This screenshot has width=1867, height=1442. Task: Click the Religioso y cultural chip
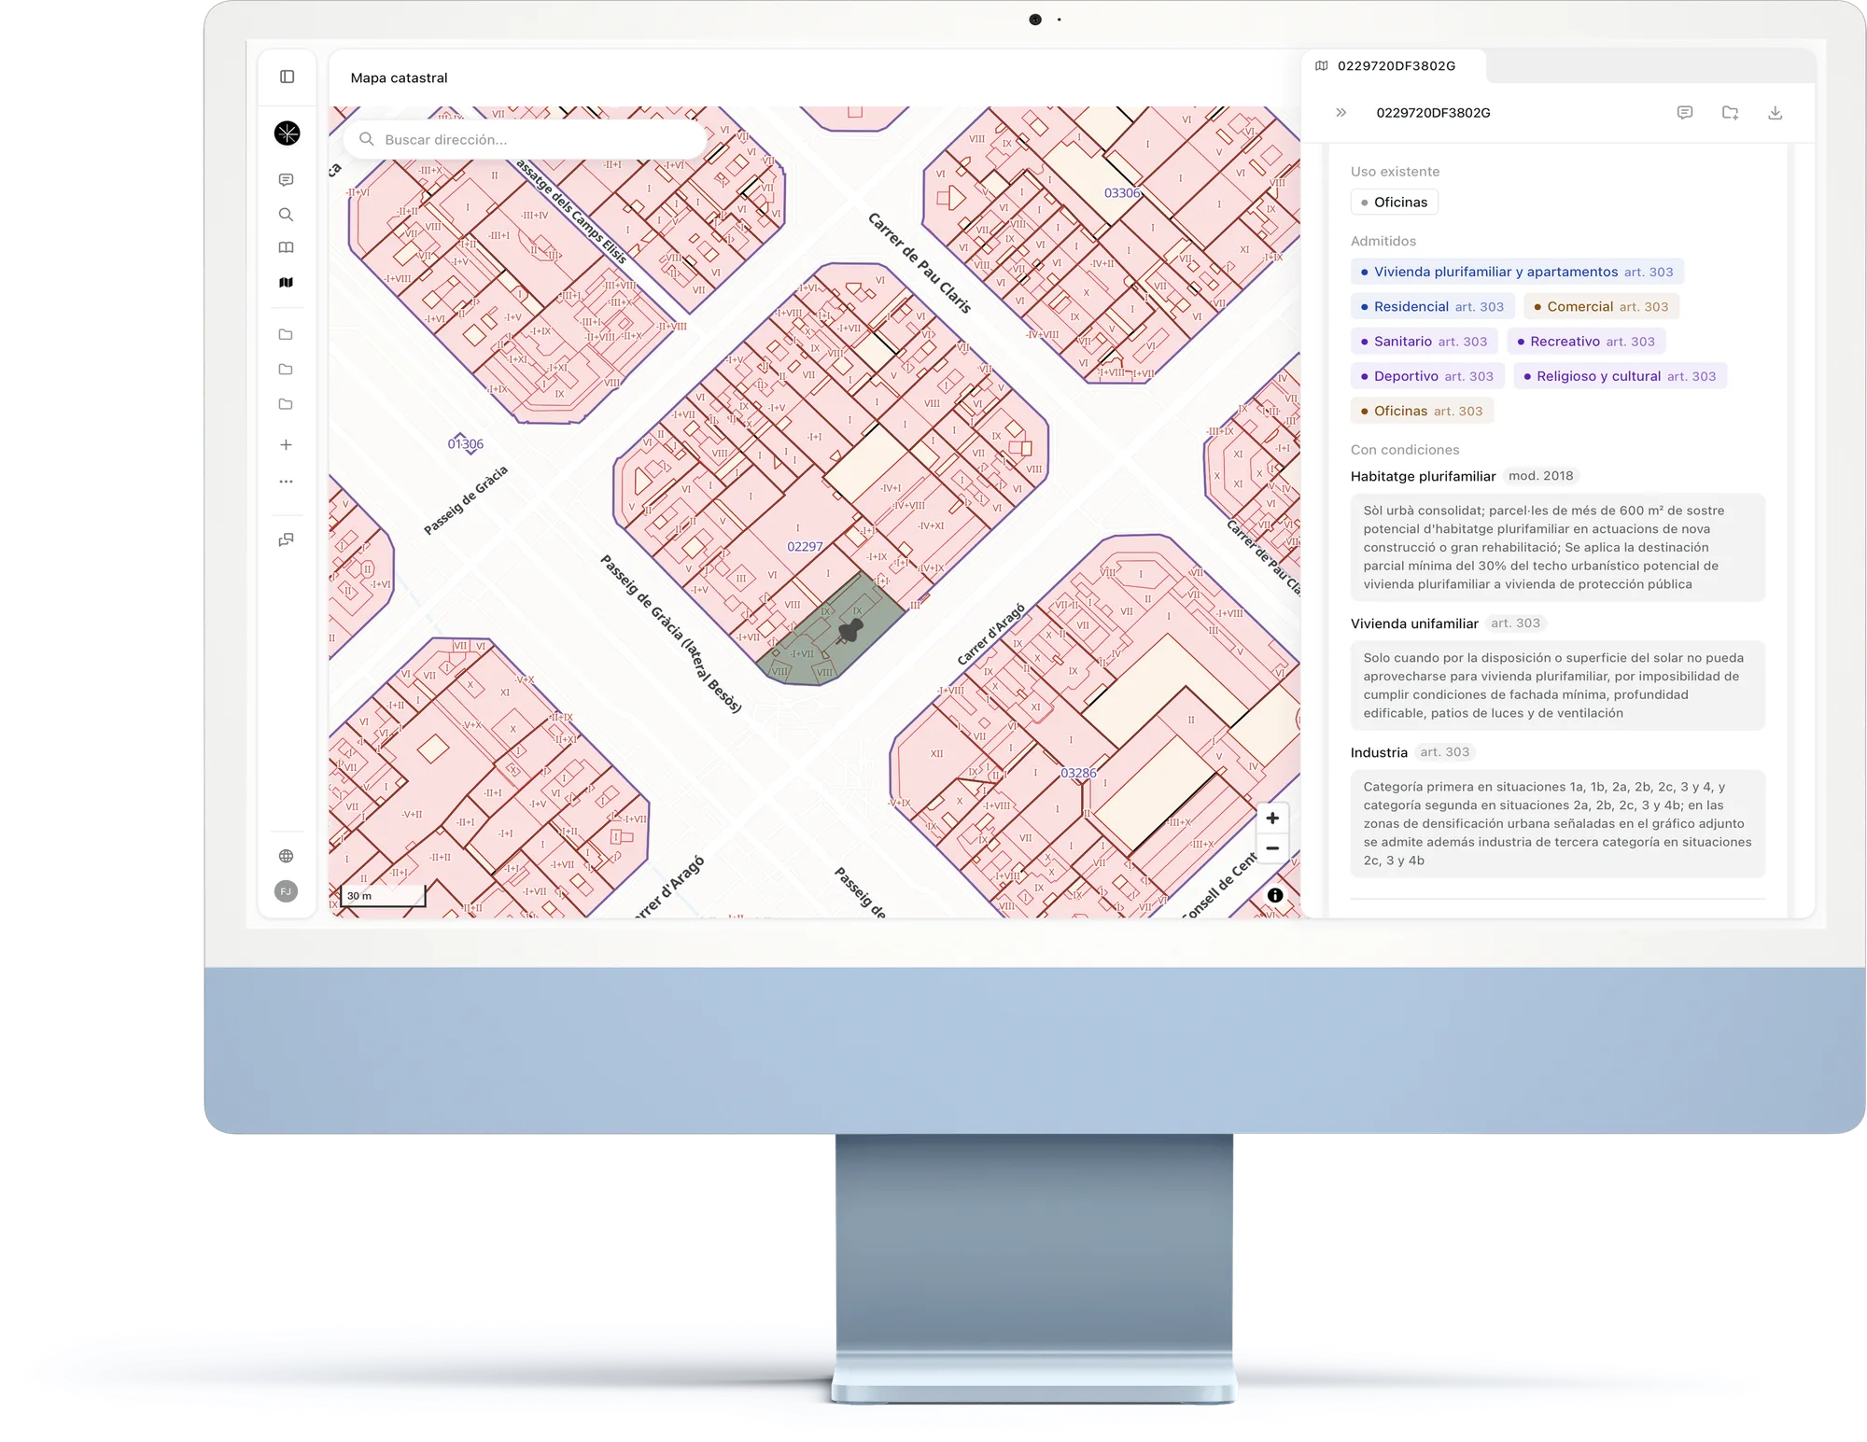1621,376
